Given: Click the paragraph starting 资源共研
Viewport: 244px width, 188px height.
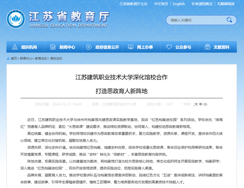Looking at the screenshot, I should [122, 151].
